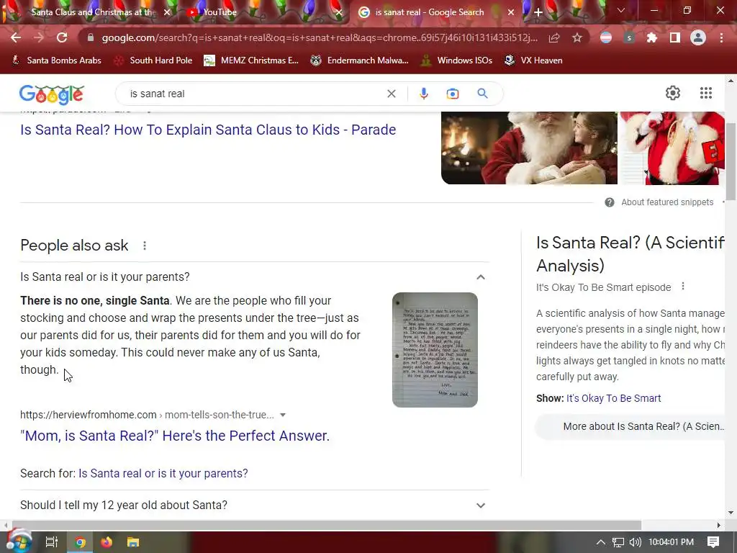
Task: Go to Google home via logo
Action: tap(52, 94)
